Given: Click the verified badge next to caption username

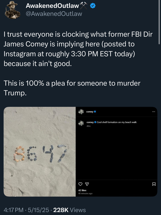Looking at the screenshot, I should (x=95, y=122).
